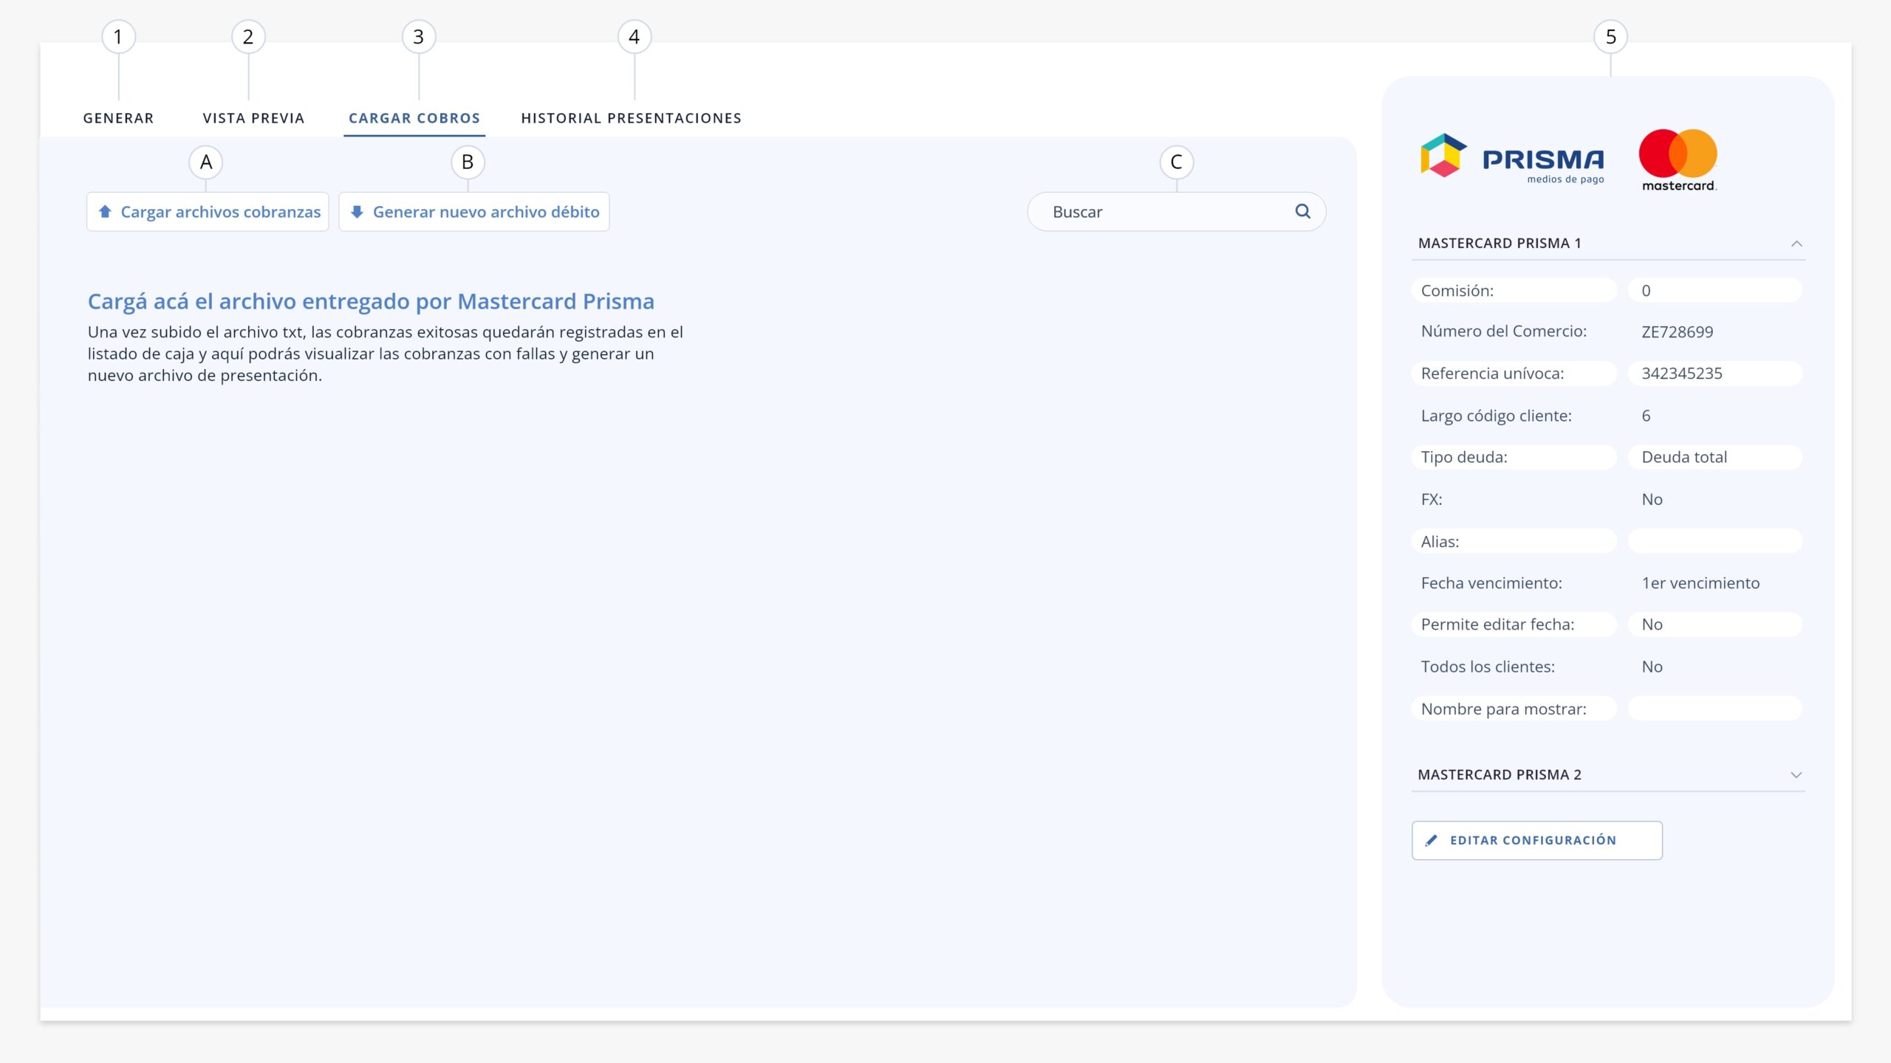Collapse the Mastercard Prisma 1 section

[1796, 244]
